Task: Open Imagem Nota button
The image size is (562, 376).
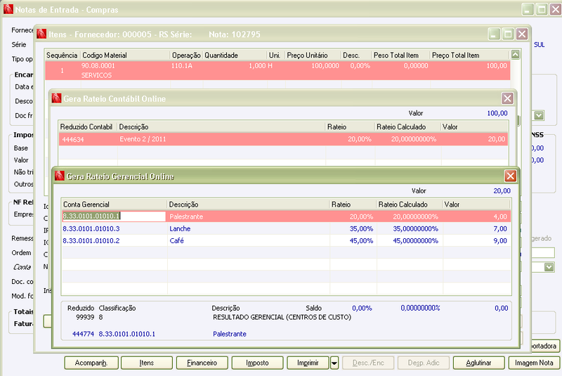Action: 534,363
